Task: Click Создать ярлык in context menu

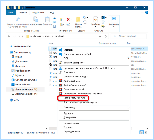Action: (x=71, y=123)
